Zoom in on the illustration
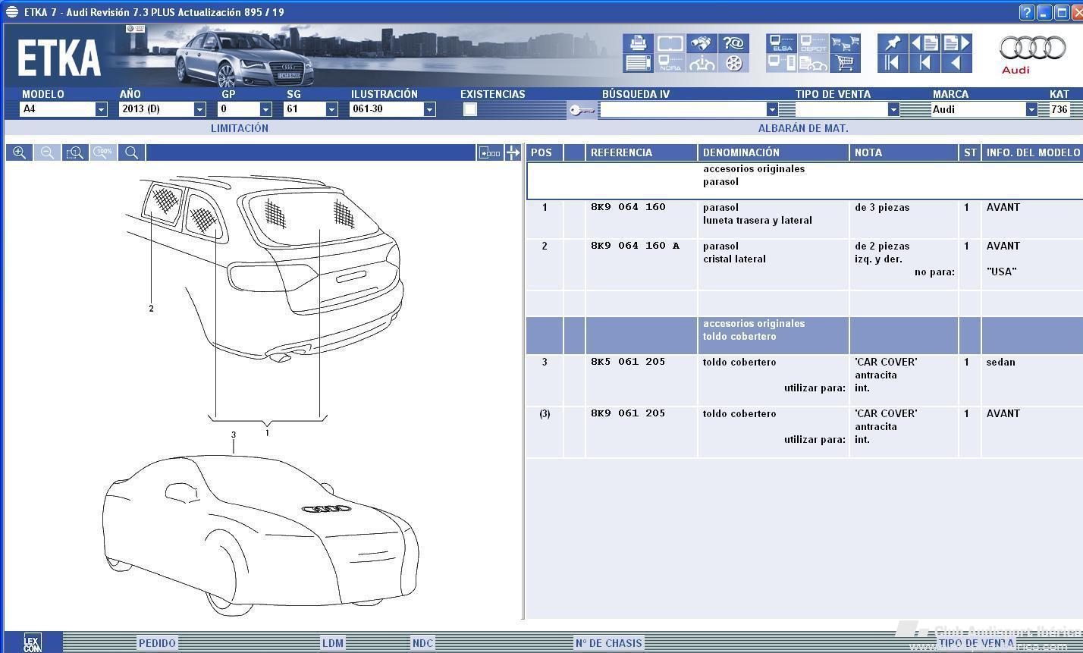Image resolution: width=1083 pixels, height=653 pixels. click(20, 152)
